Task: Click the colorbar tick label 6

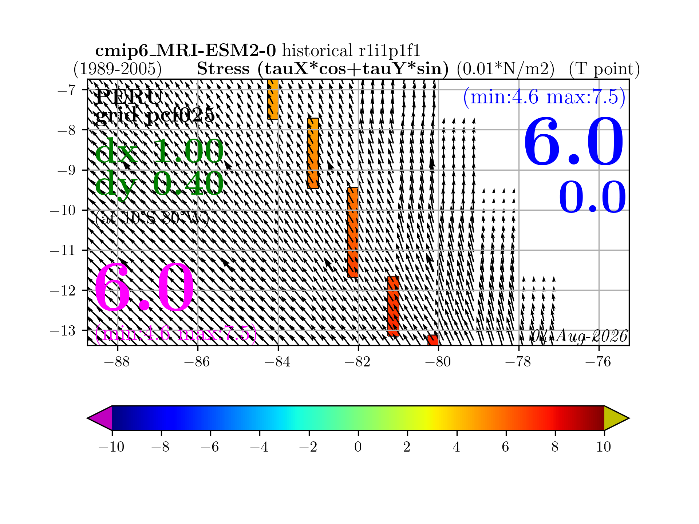Action: point(506,446)
